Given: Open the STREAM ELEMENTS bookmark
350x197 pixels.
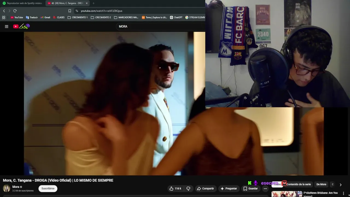Looking at the screenshot, I should tap(195, 17).
